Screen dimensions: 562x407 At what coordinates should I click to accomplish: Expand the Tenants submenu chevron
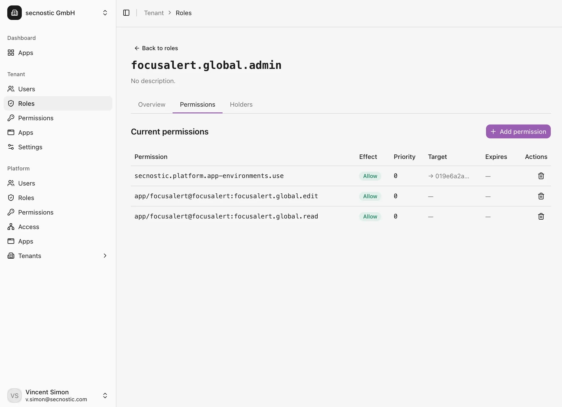coord(105,256)
